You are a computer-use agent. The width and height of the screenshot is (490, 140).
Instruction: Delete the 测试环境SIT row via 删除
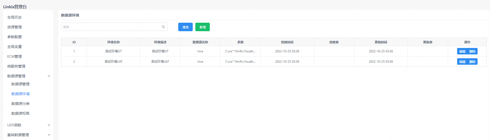[472, 51]
